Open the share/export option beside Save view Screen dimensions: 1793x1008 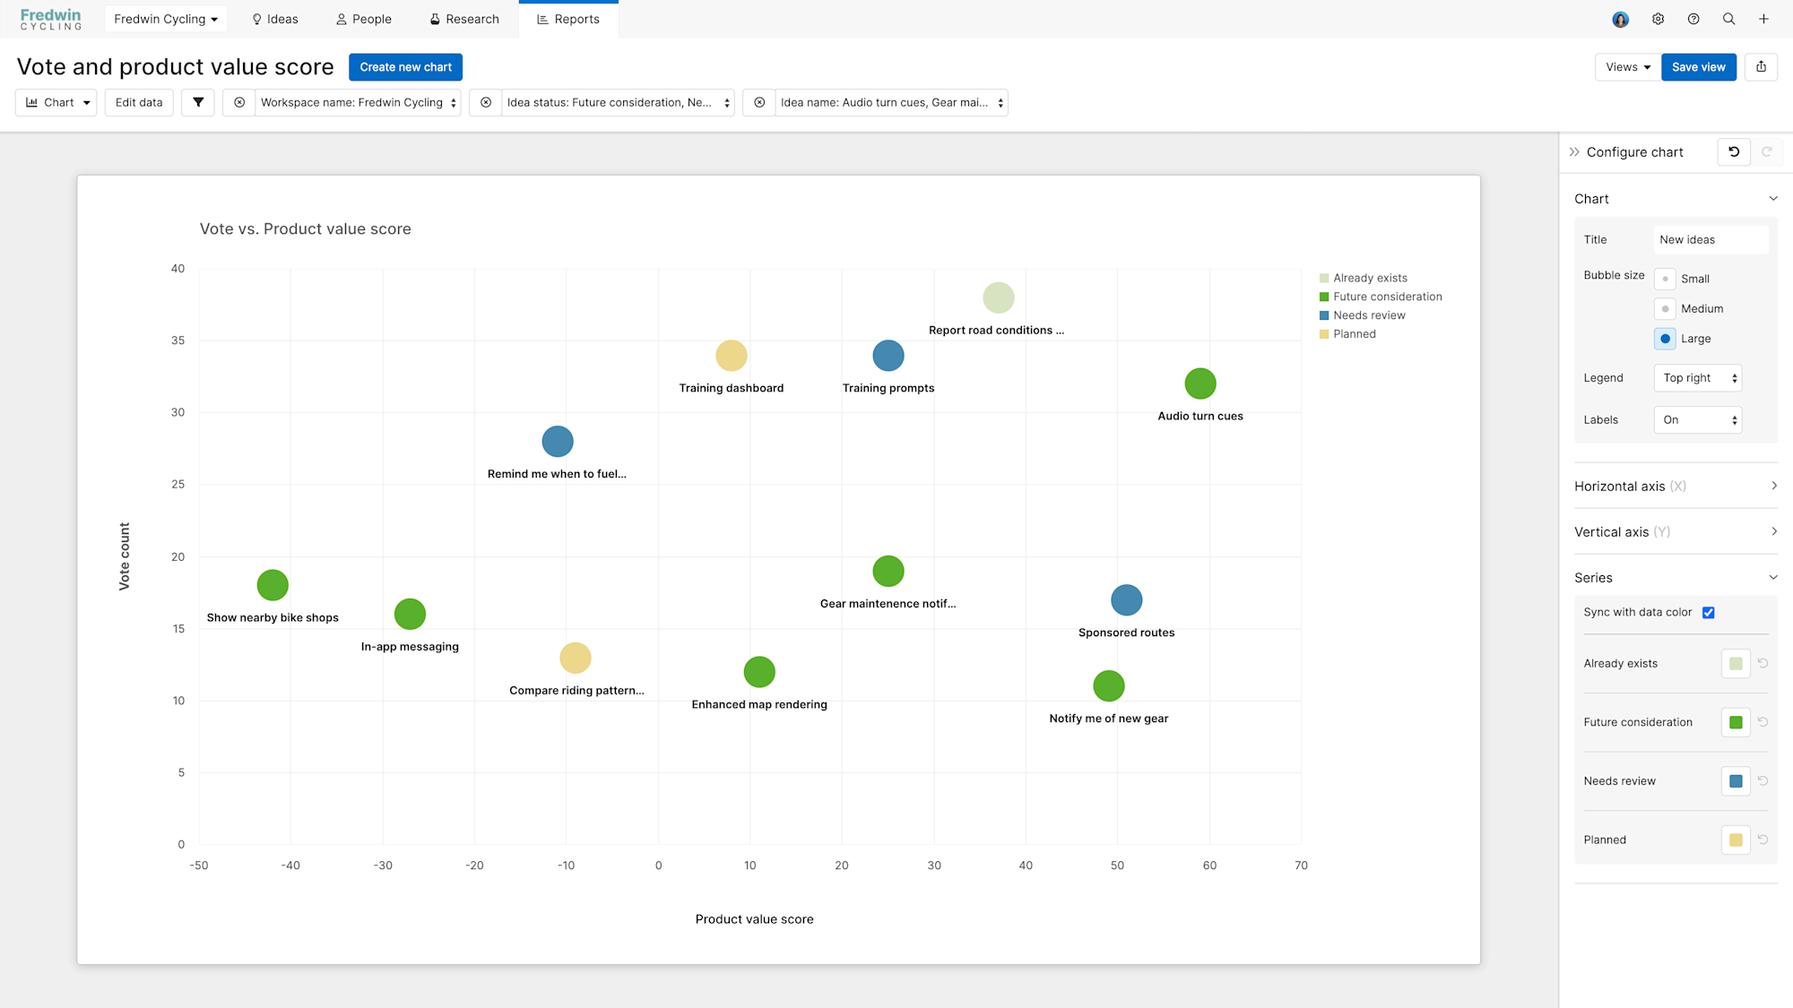pos(1761,66)
